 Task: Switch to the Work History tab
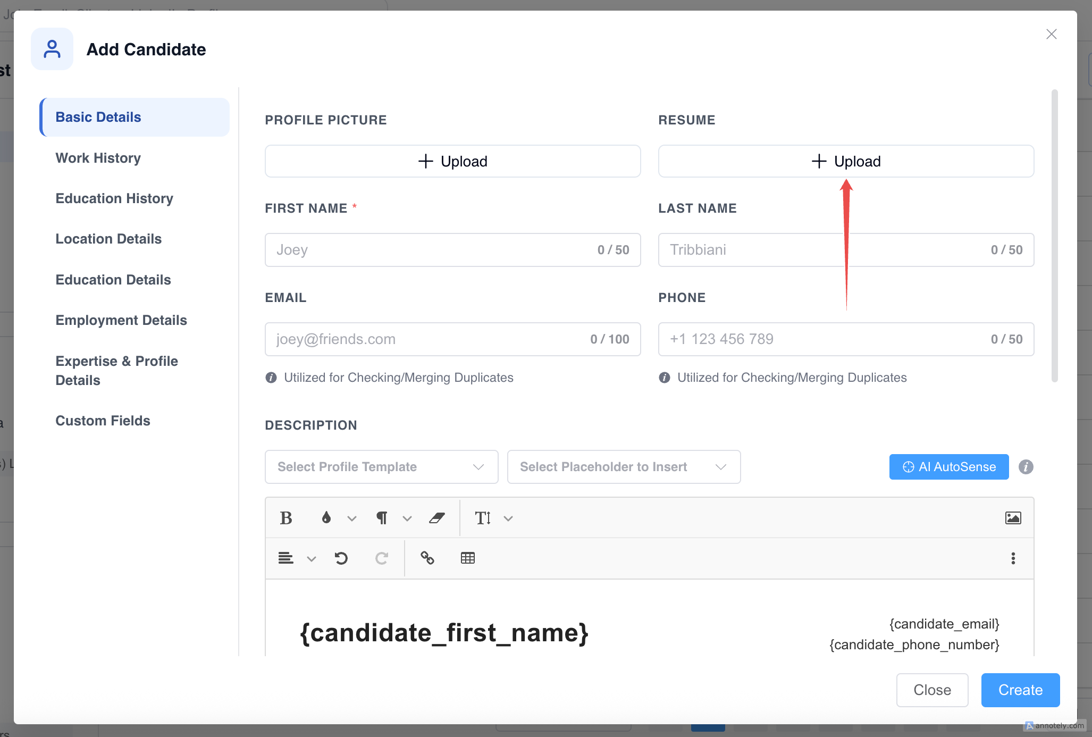click(x=98, y=158)
